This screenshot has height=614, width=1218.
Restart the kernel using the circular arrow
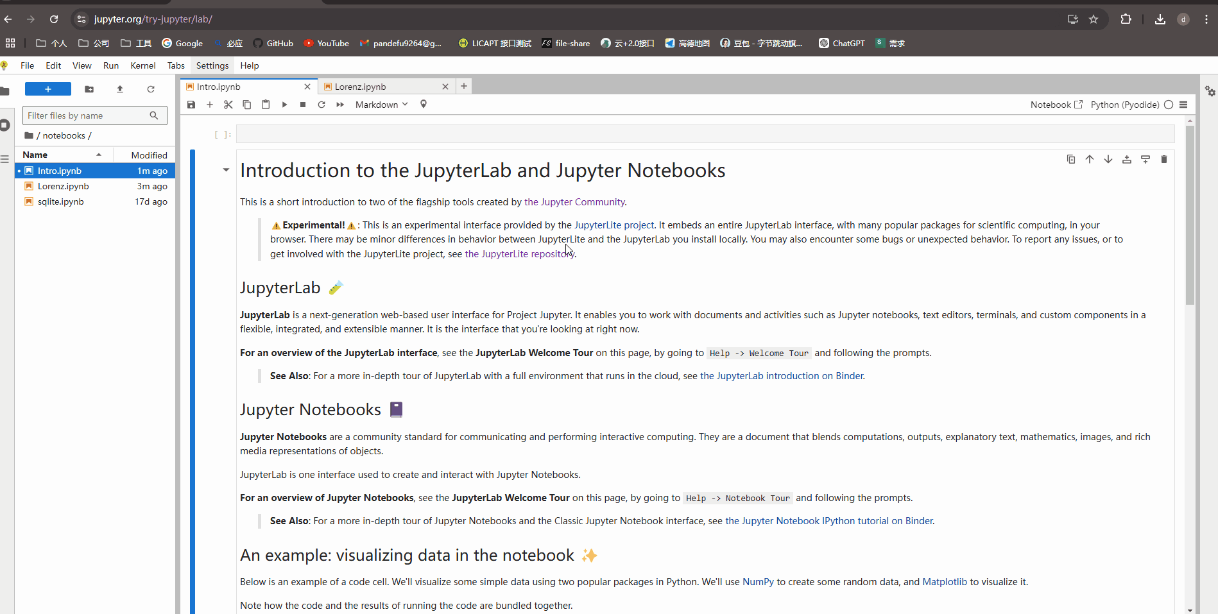(322, 105)
